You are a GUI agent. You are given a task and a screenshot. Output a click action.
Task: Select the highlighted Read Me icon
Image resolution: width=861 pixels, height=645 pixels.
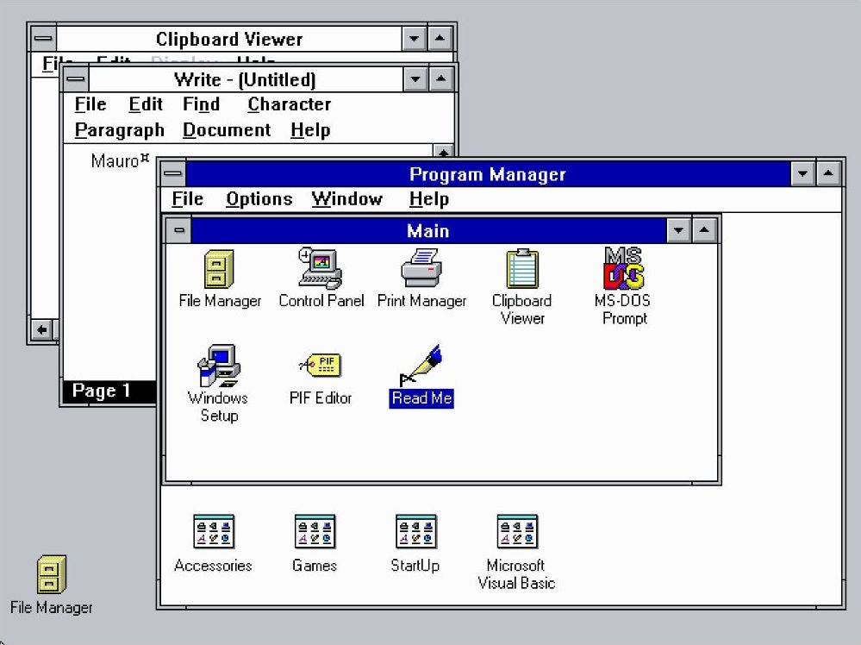tap(420, 373)
